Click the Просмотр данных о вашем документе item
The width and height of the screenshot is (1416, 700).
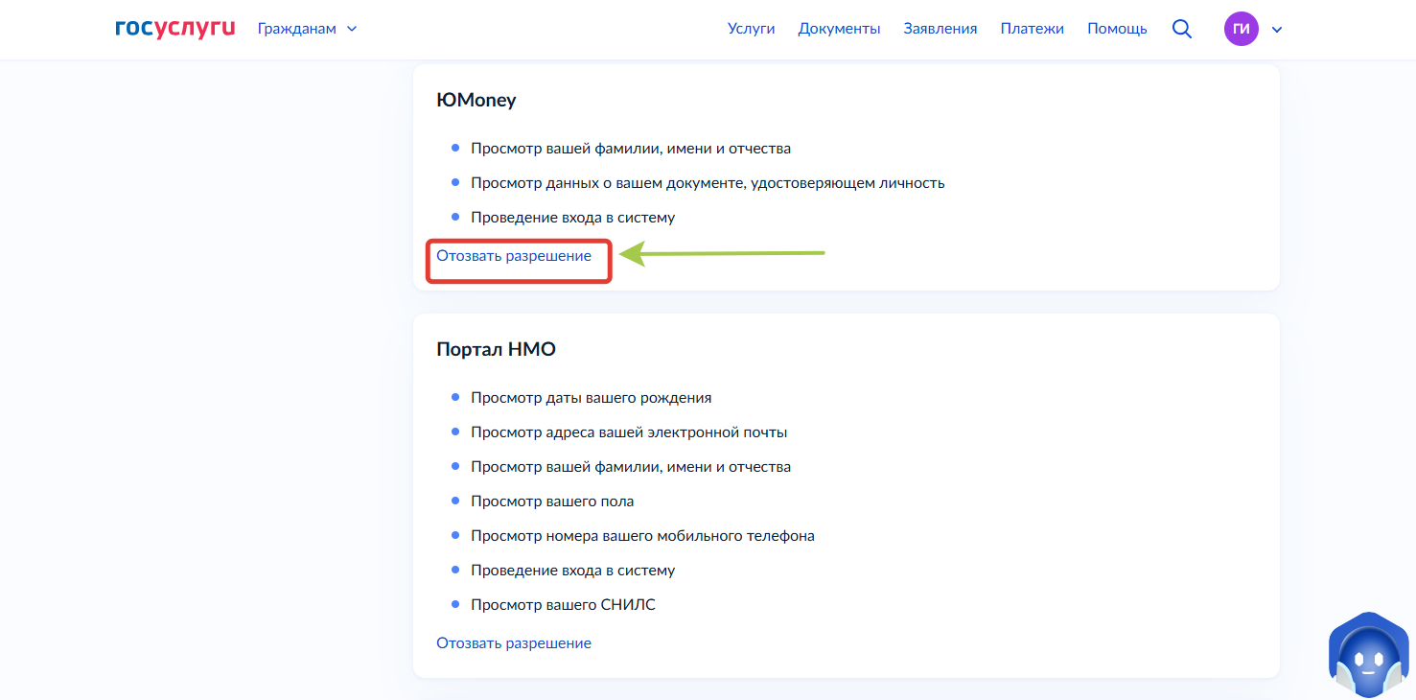(707, 183)
